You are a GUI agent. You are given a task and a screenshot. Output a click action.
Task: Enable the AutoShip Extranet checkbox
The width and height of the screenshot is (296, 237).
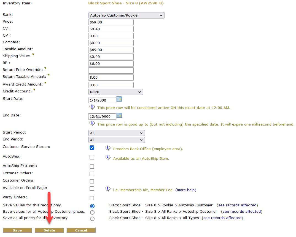pos(92,167)
